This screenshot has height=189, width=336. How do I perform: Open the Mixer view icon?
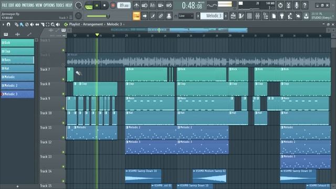258,16
